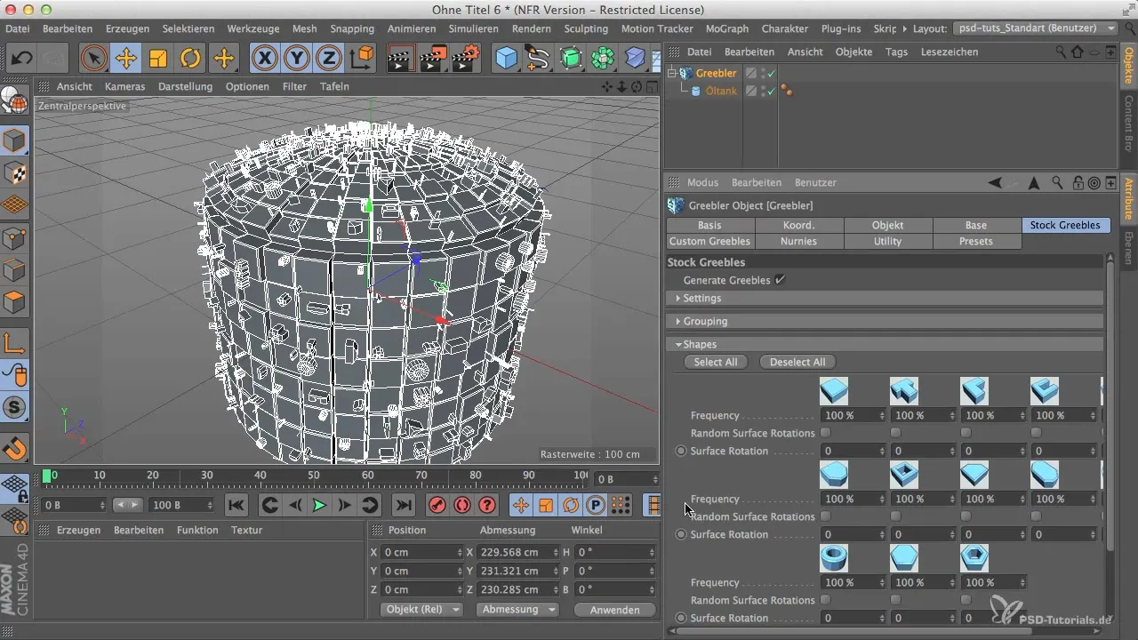Click the green array modeling icon

tap(603, 59)
